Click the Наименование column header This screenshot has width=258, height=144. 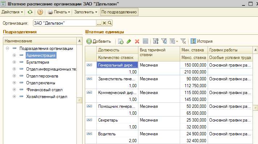[x=40, y=41]
